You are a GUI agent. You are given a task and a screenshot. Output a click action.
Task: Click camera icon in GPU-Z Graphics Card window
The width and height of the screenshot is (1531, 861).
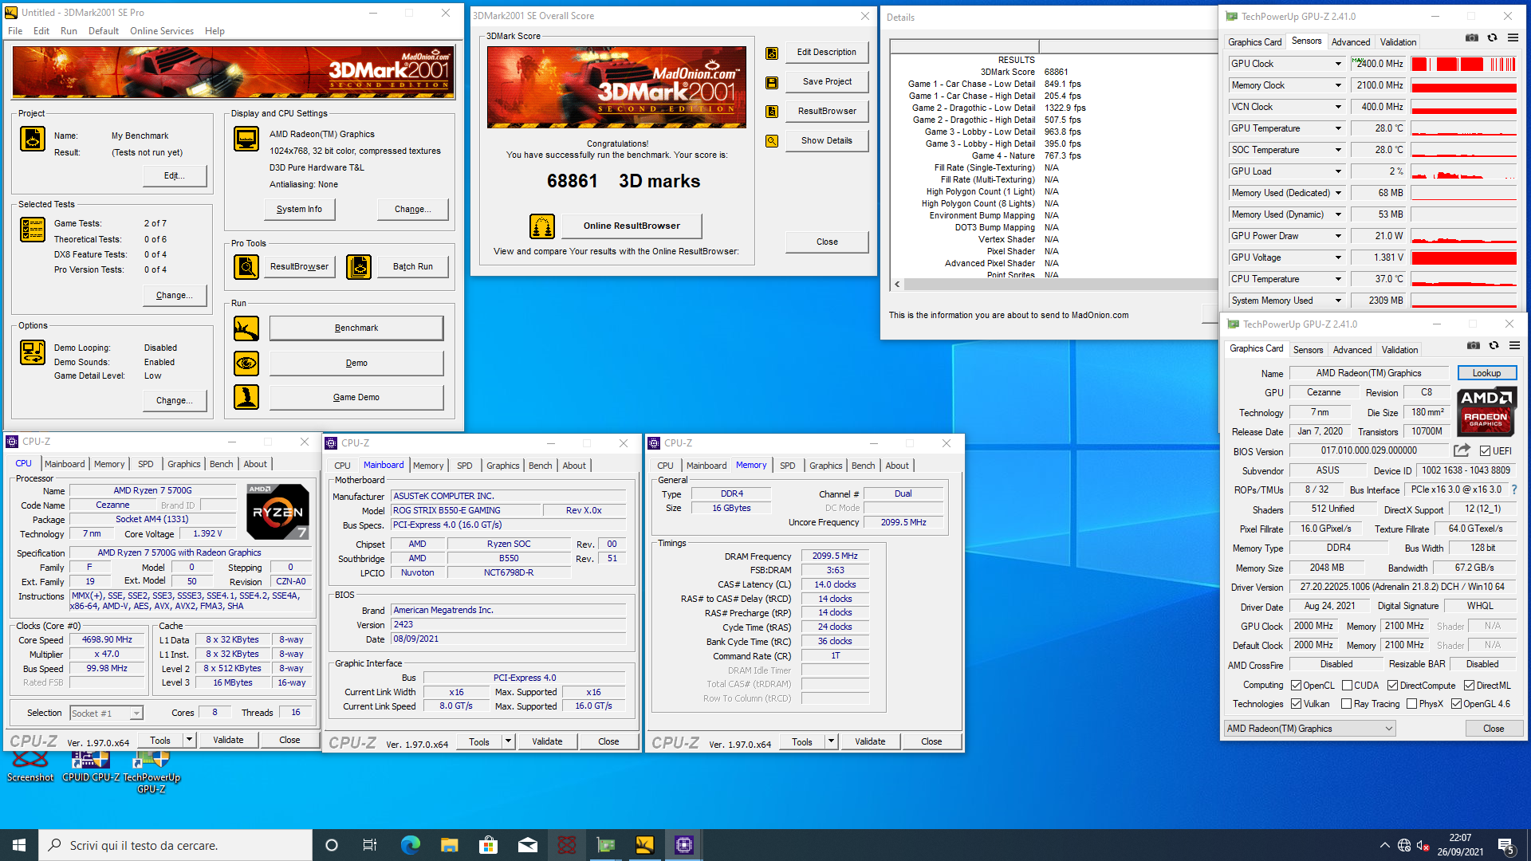click(1474, 345)
